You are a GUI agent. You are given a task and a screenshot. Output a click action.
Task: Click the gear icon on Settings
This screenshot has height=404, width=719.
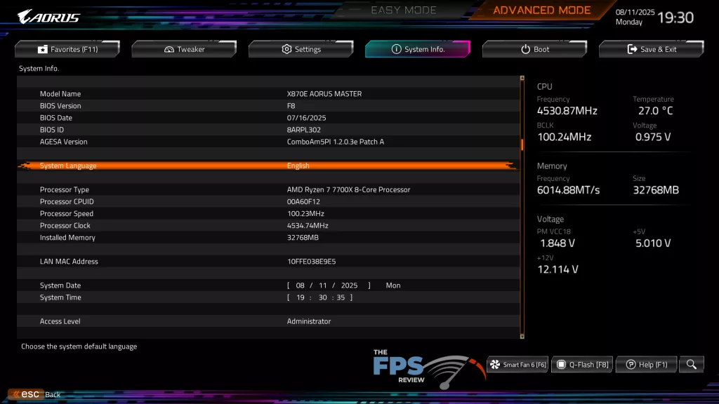(286, 49)
